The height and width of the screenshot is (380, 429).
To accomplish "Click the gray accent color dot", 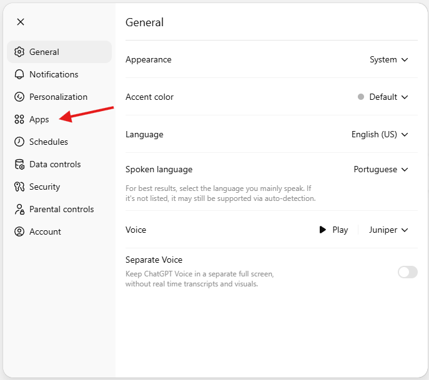I will [361, 97].
